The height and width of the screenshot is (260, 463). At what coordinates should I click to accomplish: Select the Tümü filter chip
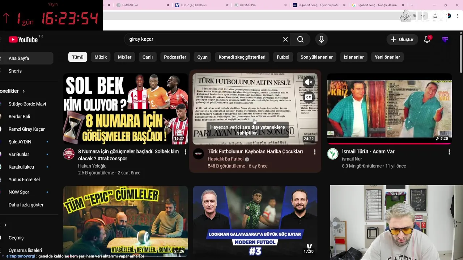click(x=77, y=57)
